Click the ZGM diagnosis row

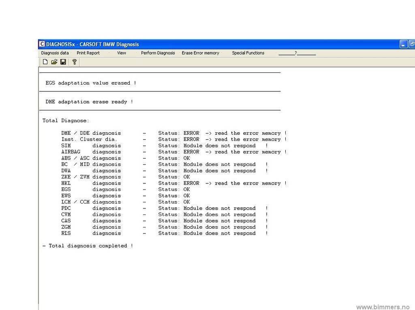165,227
